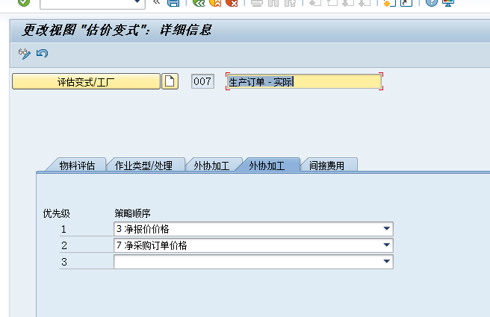Select the 间接费用 tab

[326, 166]
